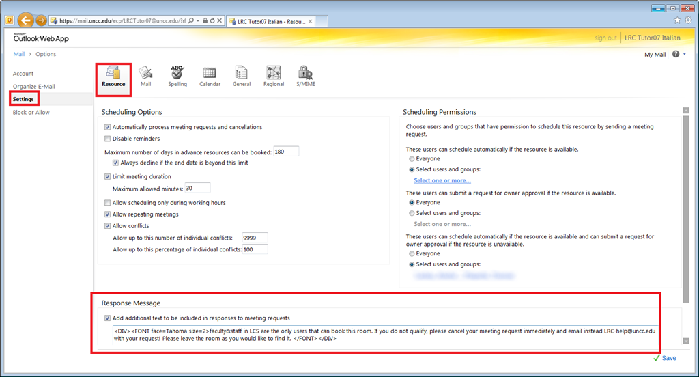Screen dimensions: 699x377
Task: Open the Spelling settings icon
Action: (x=177, y=75)
